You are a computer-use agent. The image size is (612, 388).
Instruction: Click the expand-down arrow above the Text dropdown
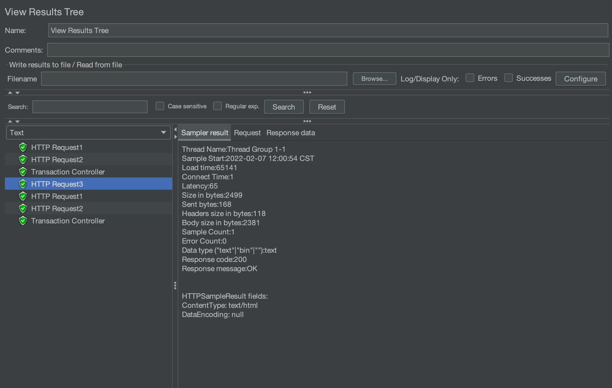[17, 122]
